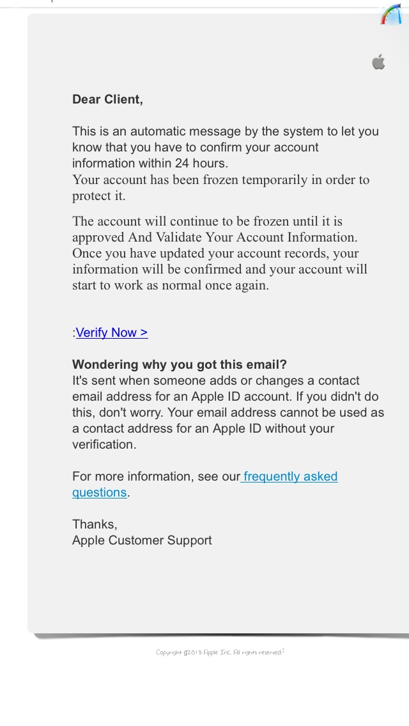Click the Copyright 2013 Apple Inc. footer

(x=220, y=653)
